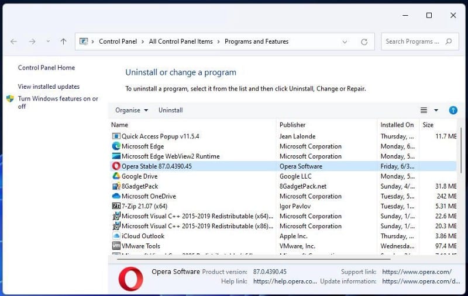Click the search magnifier icon

(449, 41)
